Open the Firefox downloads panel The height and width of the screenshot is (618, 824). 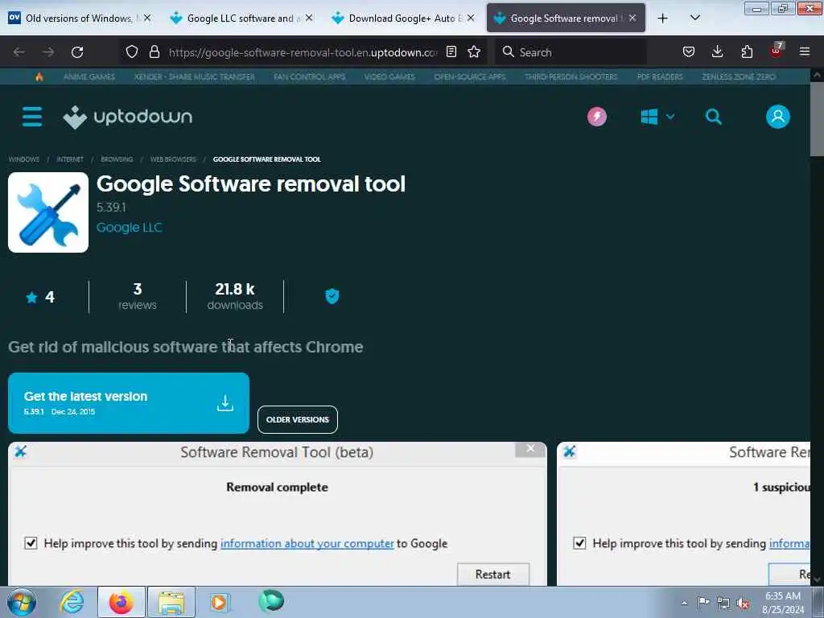pos(717,52)
